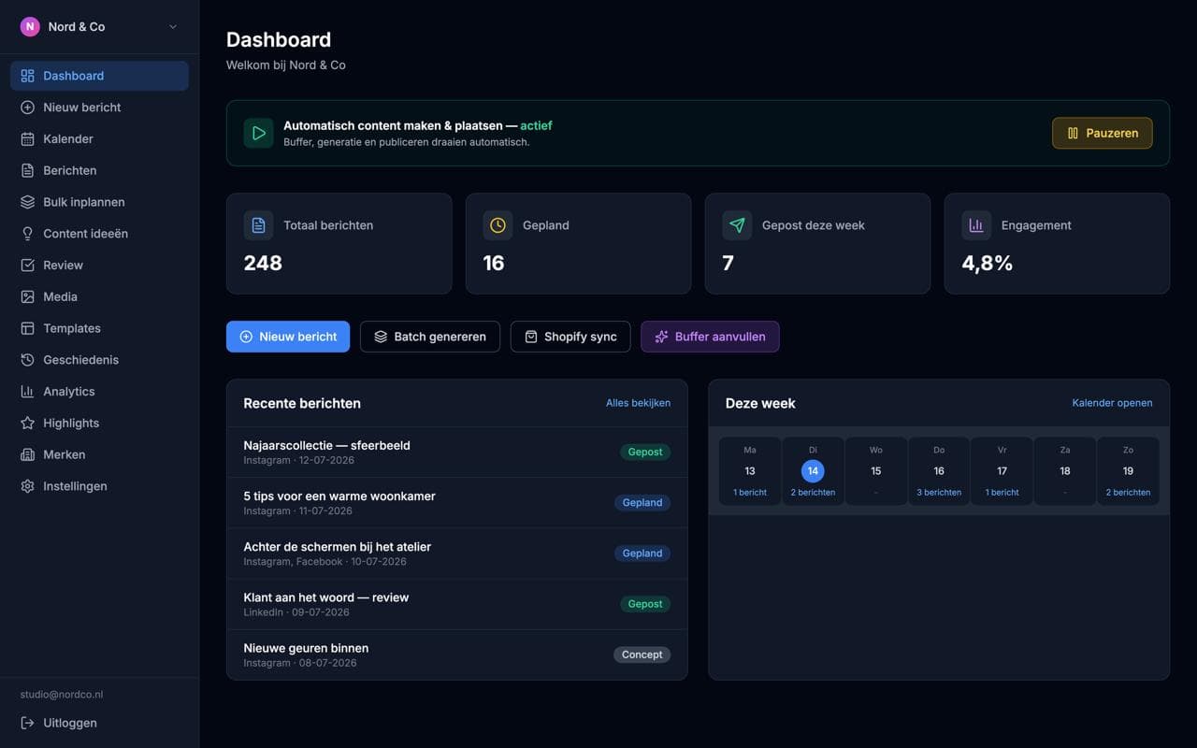
Task: Click the Highlights star icon in sidebar
Action: click(27, 424)
